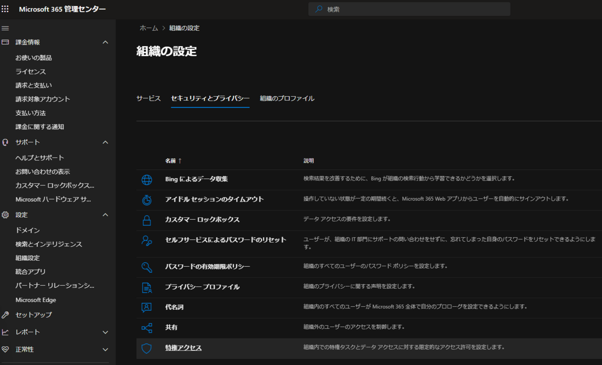
Task: Open プライバシー プロファイル setting
Action: (x=202, y=287)
